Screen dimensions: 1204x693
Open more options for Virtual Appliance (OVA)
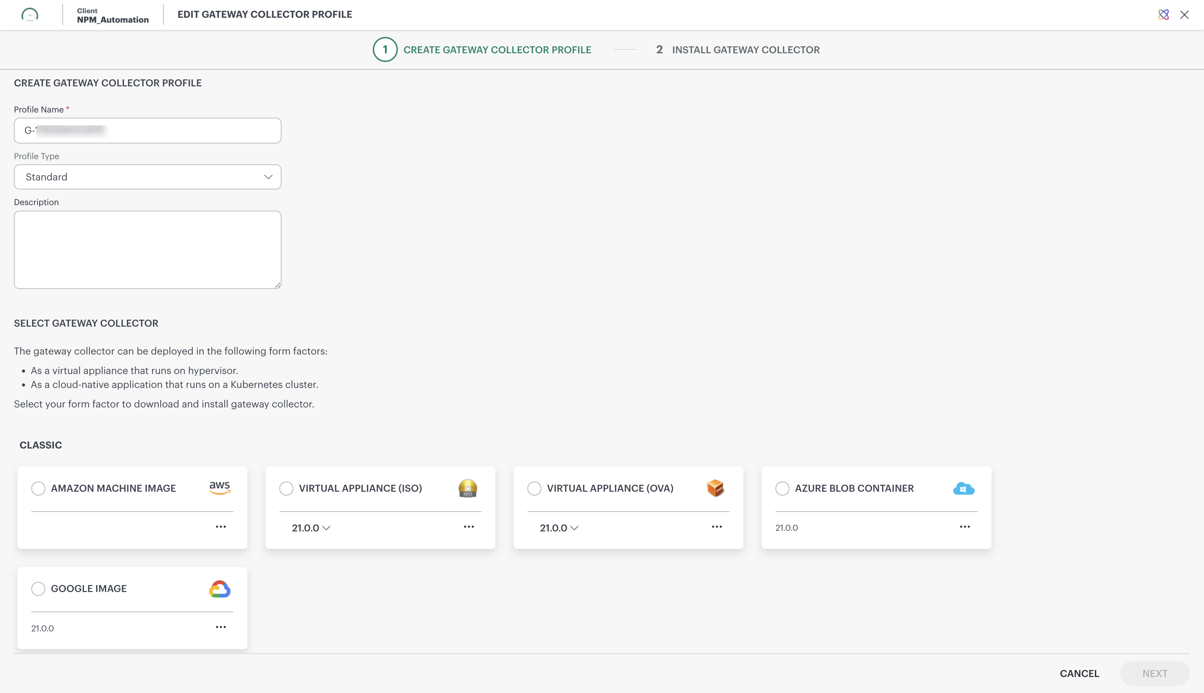[717, 527]
